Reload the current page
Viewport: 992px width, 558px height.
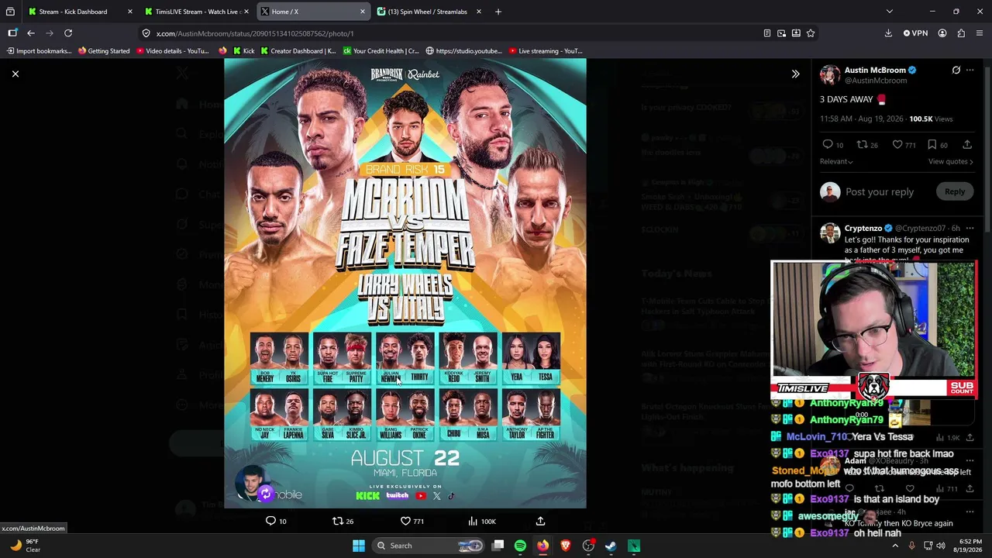[68, 33]
